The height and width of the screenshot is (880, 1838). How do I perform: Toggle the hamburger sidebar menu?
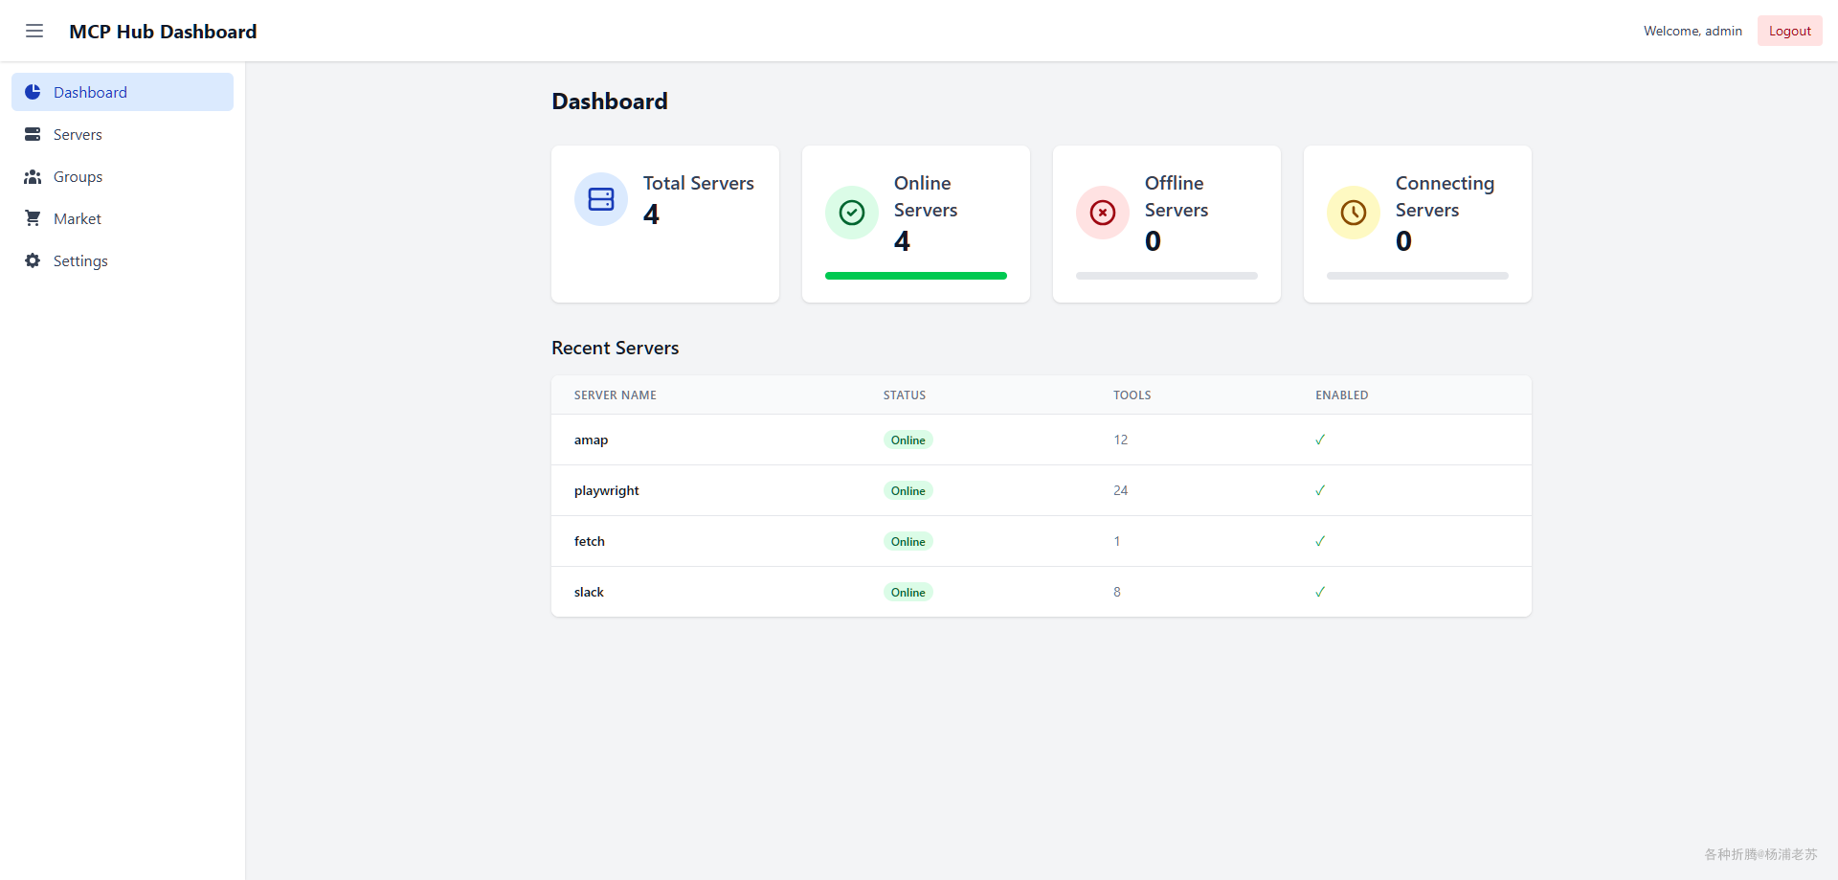tap(34, 31)
